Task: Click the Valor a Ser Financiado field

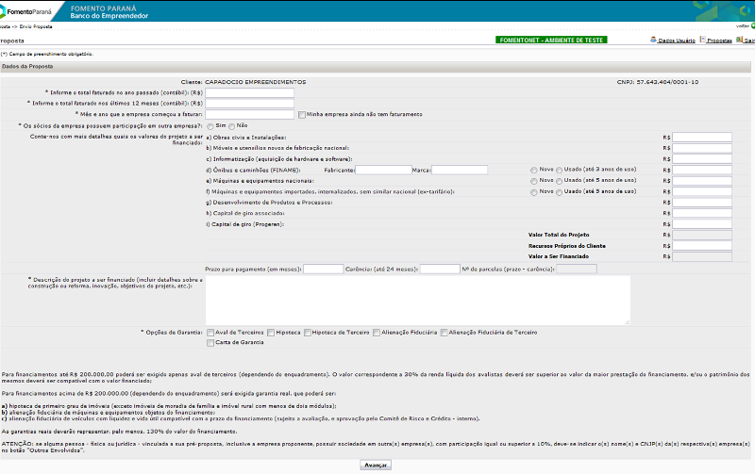Action: (x=702, y=256)
